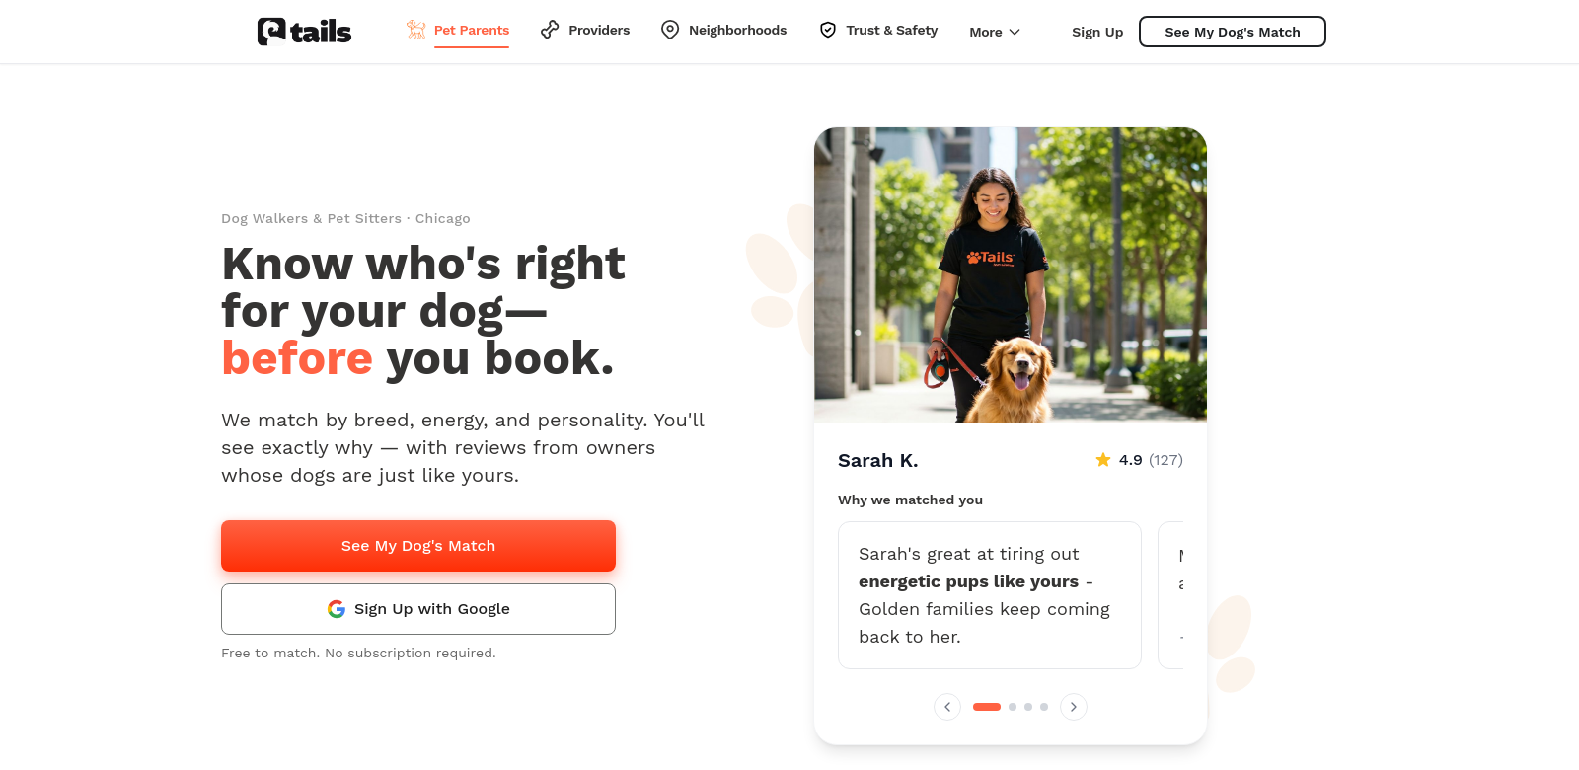Go to the previous carousel slide arrow
This screenshot has width=1579, height=770.
[947, 707]
